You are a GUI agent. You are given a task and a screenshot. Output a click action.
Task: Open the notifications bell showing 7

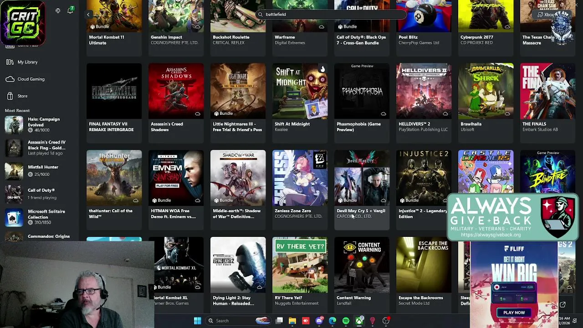70,10
